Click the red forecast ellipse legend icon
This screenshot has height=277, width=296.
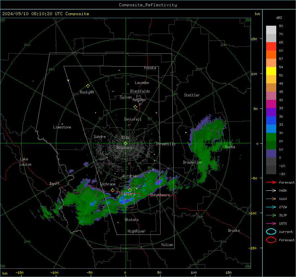click(271, 240)
